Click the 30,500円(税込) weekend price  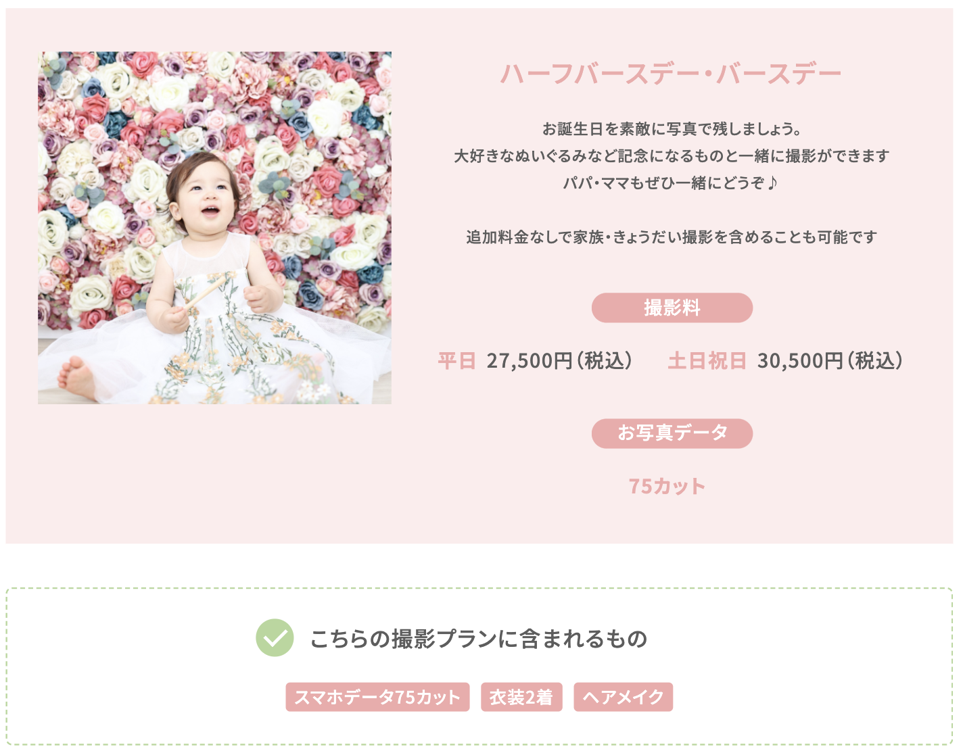831,361
